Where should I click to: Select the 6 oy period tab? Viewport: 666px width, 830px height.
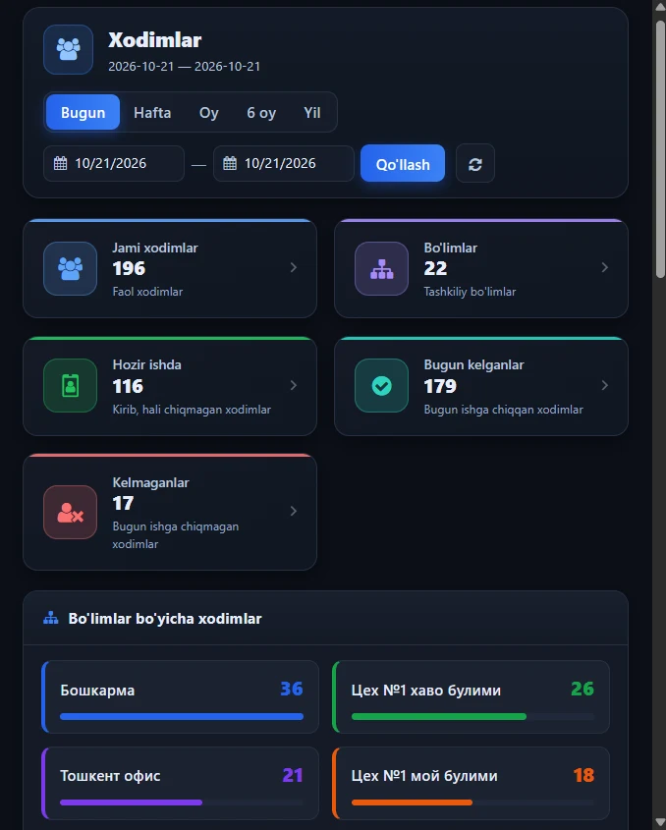[261, 112]
